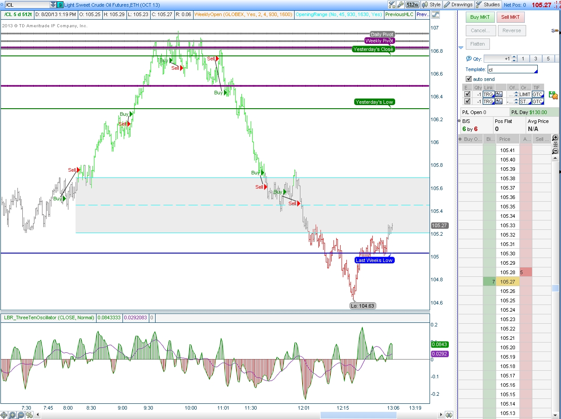Select the PreviousHLC study tab
This screenshot has height=419, width=561.
coord(399,14)
